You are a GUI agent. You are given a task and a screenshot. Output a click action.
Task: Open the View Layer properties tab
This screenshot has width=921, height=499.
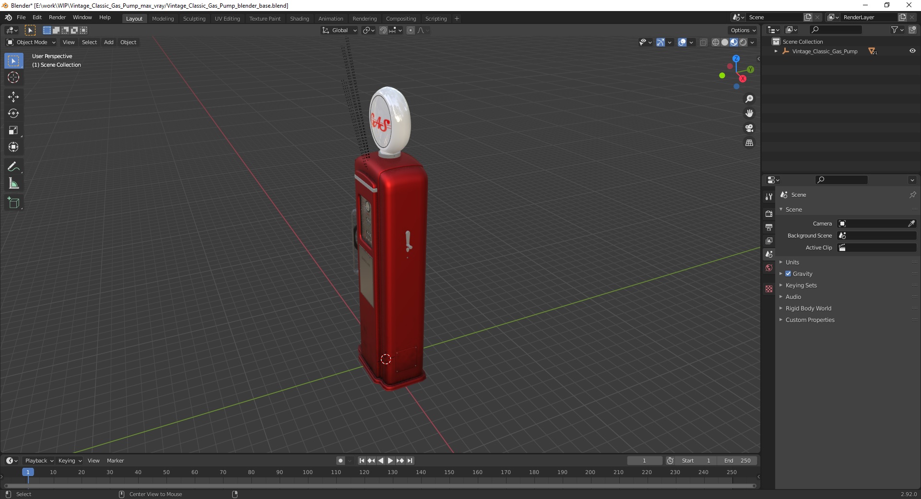pos(769,240)
